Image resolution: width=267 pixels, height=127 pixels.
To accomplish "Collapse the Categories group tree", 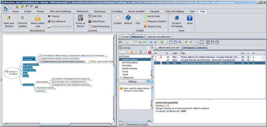I will pos(120,77).
